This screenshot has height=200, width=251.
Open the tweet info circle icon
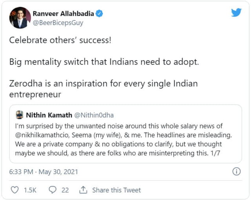tap(236, 171)
